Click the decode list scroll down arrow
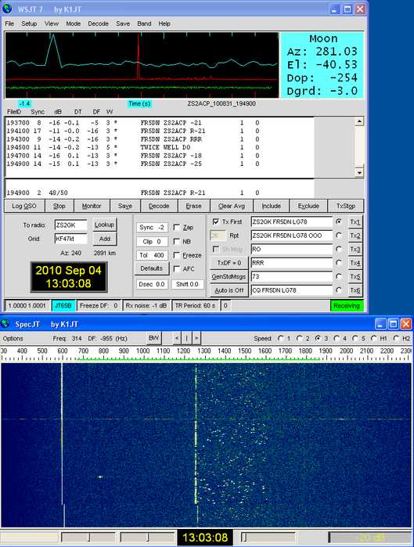Screen dimensions: 414x547 point(359,172)
